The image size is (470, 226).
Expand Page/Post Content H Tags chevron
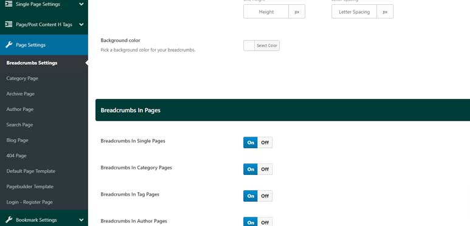click(81, 24)
